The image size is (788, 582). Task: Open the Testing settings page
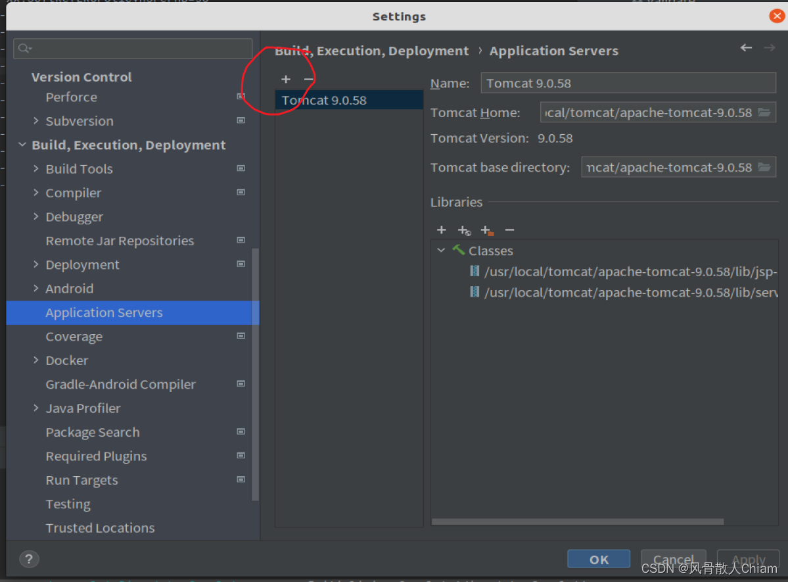[x=68, y=504]
